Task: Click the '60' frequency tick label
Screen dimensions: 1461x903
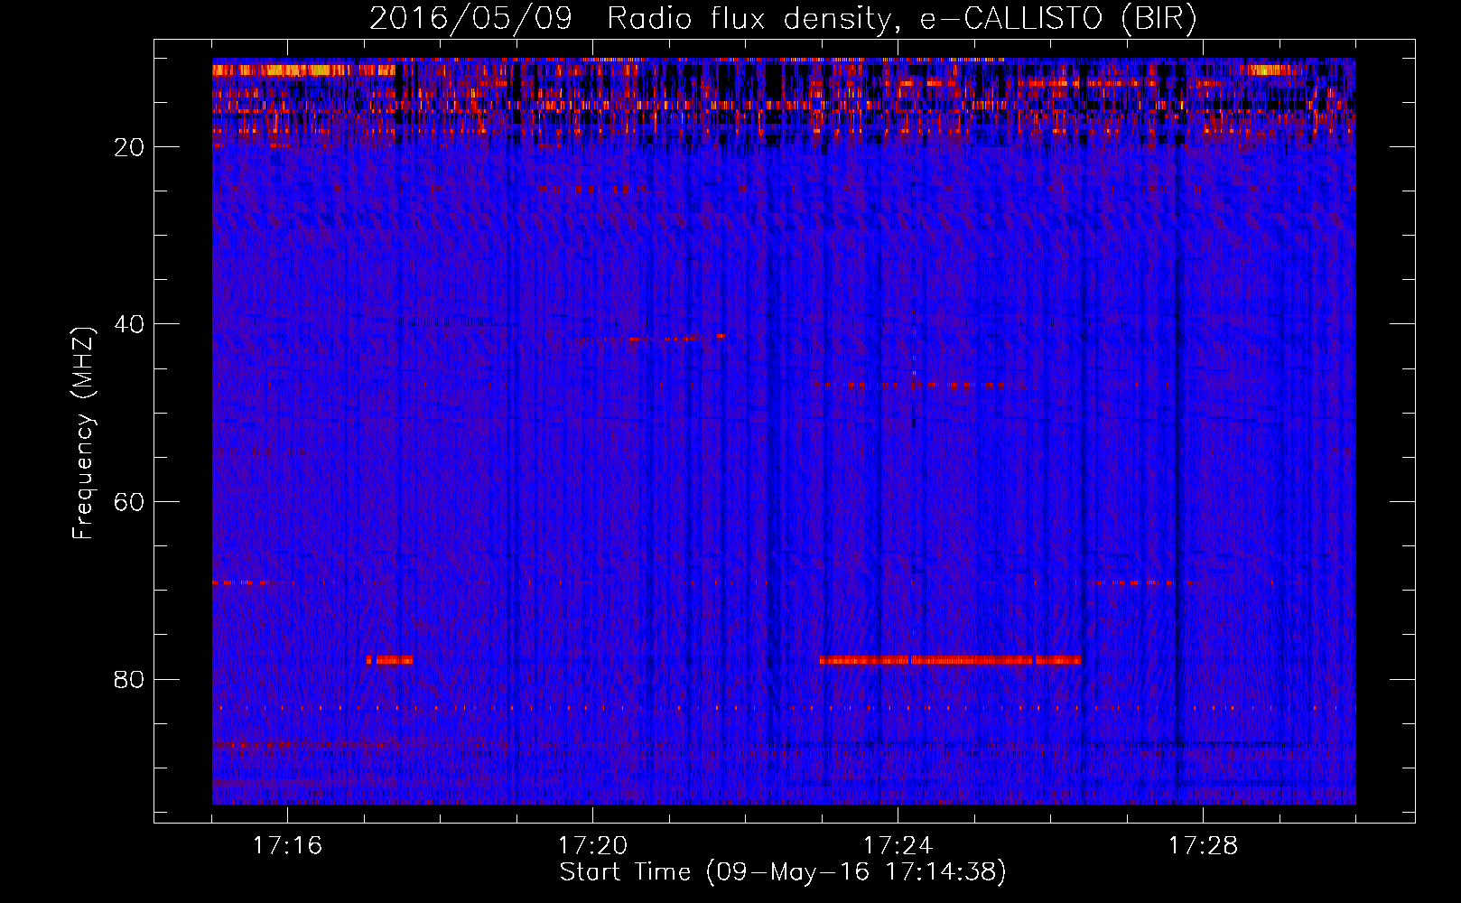Action: pyautogui.click(x=130, y=502)
